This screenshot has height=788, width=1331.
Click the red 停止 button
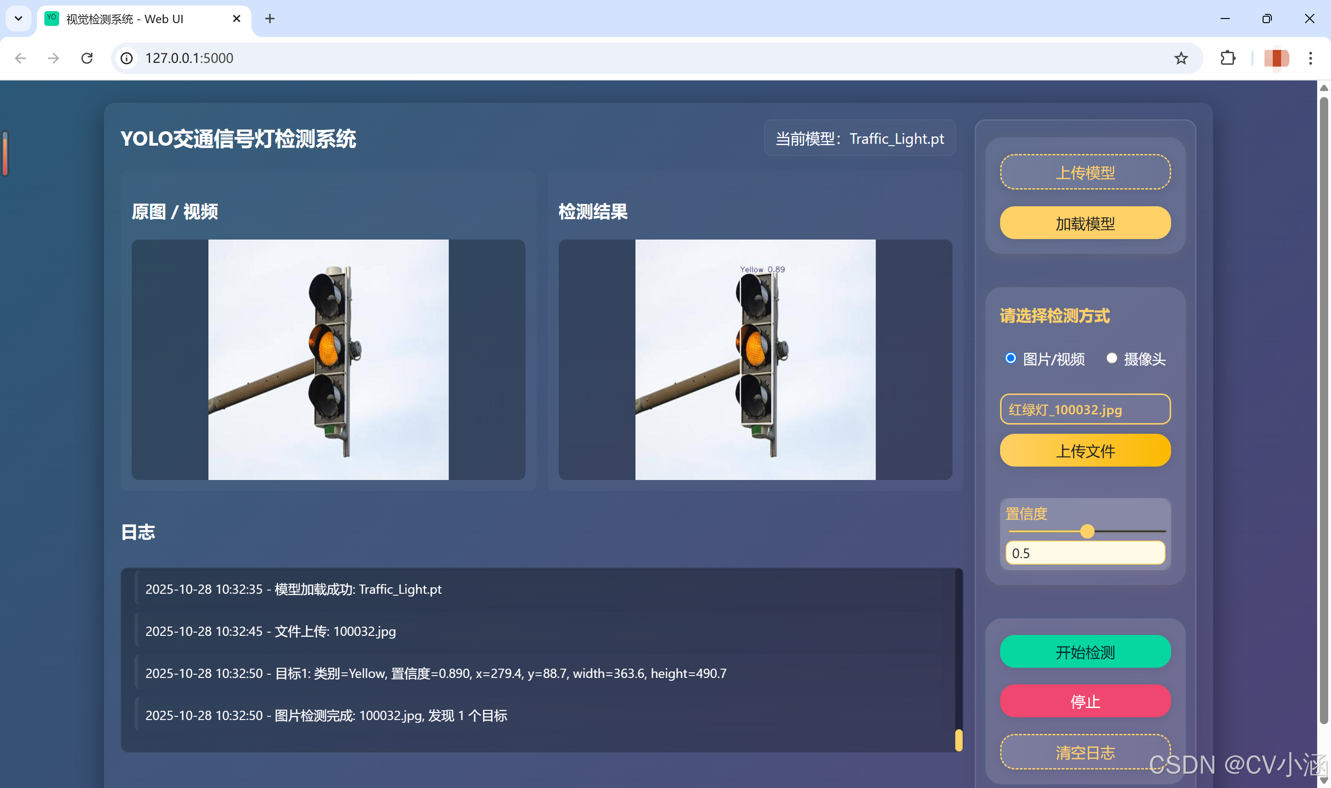coord(1085,701)
